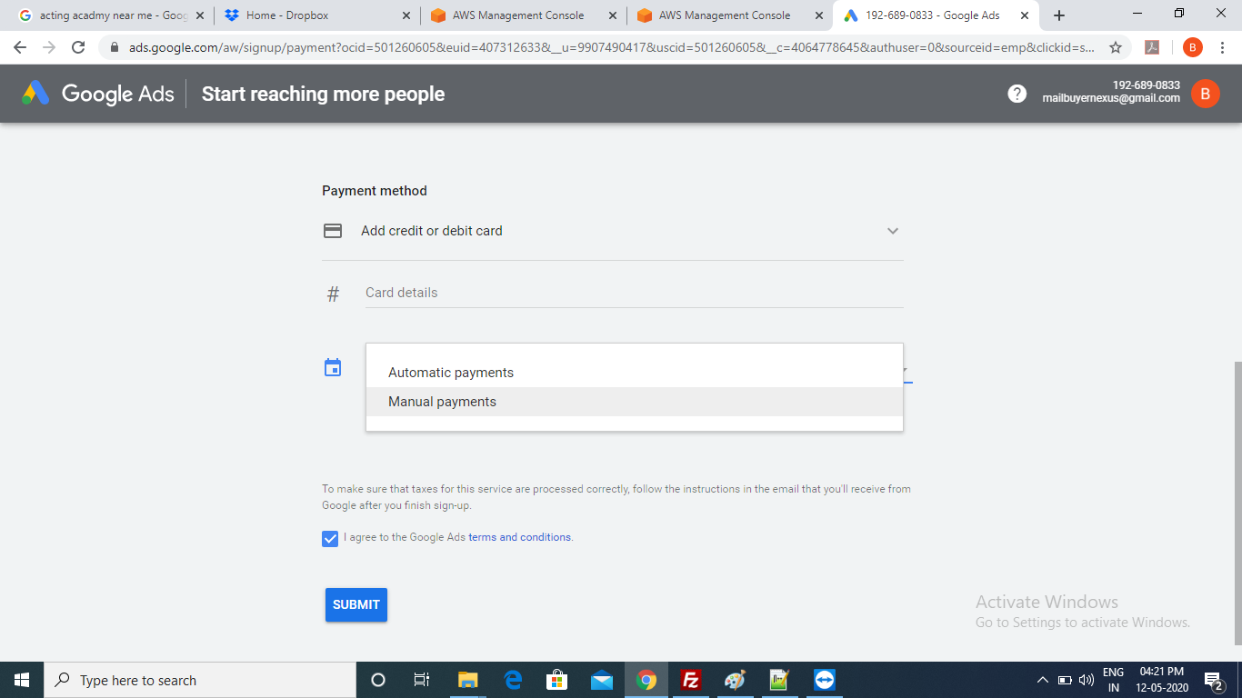Switch to Chrome on the taskbar

coord(646,680)
